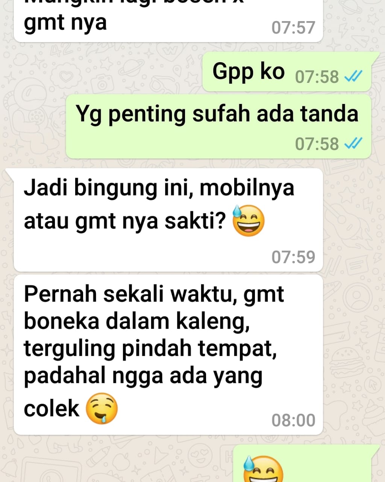Tap the 08:00 timestamp

pyautogui.click(x=293, y=420)
